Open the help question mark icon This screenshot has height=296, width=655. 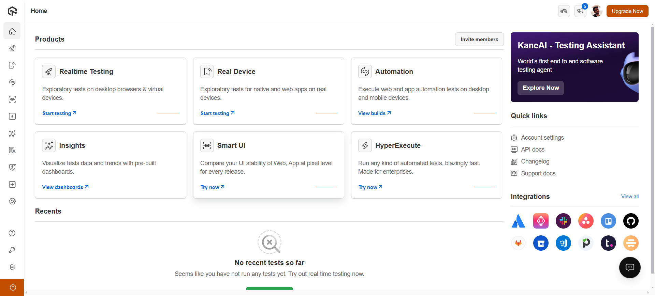12,233
